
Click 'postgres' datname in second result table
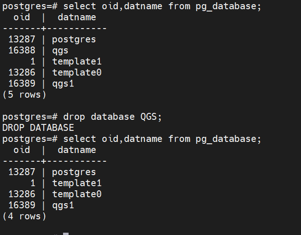[74, 172]
